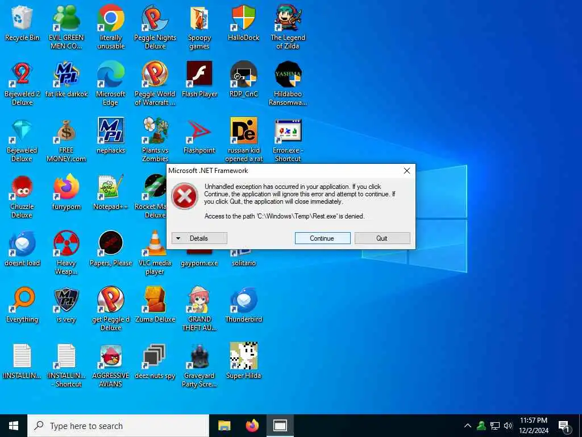Viewport: 582px width, 437px height.
Task: Open the taskbar clock showing 11:57 PM
Action: point(533,426)
